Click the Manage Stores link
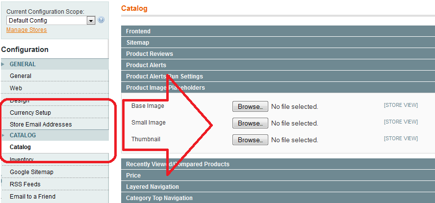Screen dimensions: 435x203 [26, 30]
